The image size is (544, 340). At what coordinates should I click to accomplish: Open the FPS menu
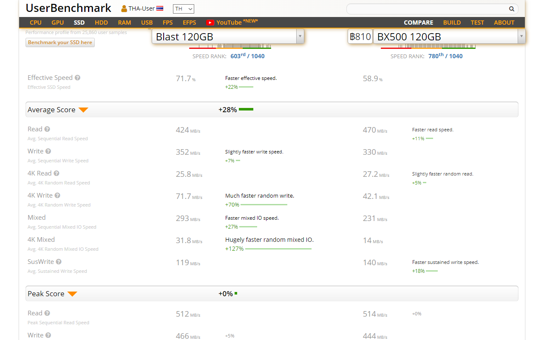(167, 23)
